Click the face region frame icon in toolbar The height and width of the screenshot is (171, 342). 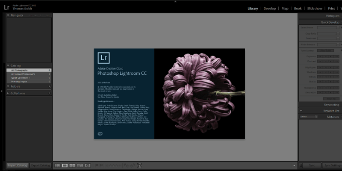point(140,165)
